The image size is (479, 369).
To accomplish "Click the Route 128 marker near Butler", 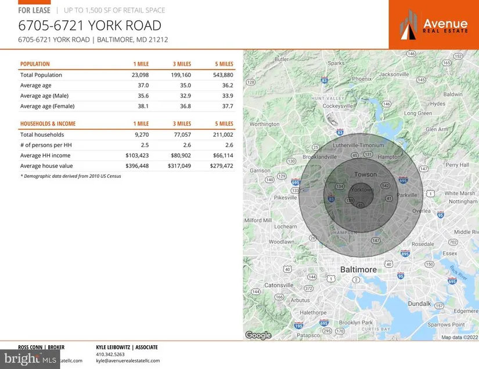I will pos(251,82).
